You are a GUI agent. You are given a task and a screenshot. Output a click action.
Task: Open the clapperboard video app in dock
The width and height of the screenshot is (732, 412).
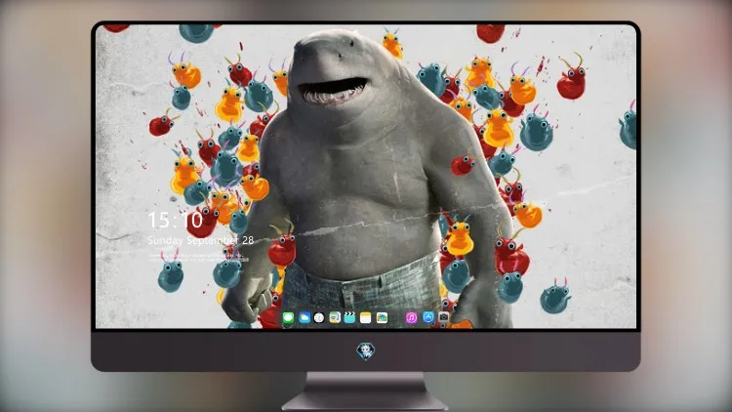coord(349,318)
